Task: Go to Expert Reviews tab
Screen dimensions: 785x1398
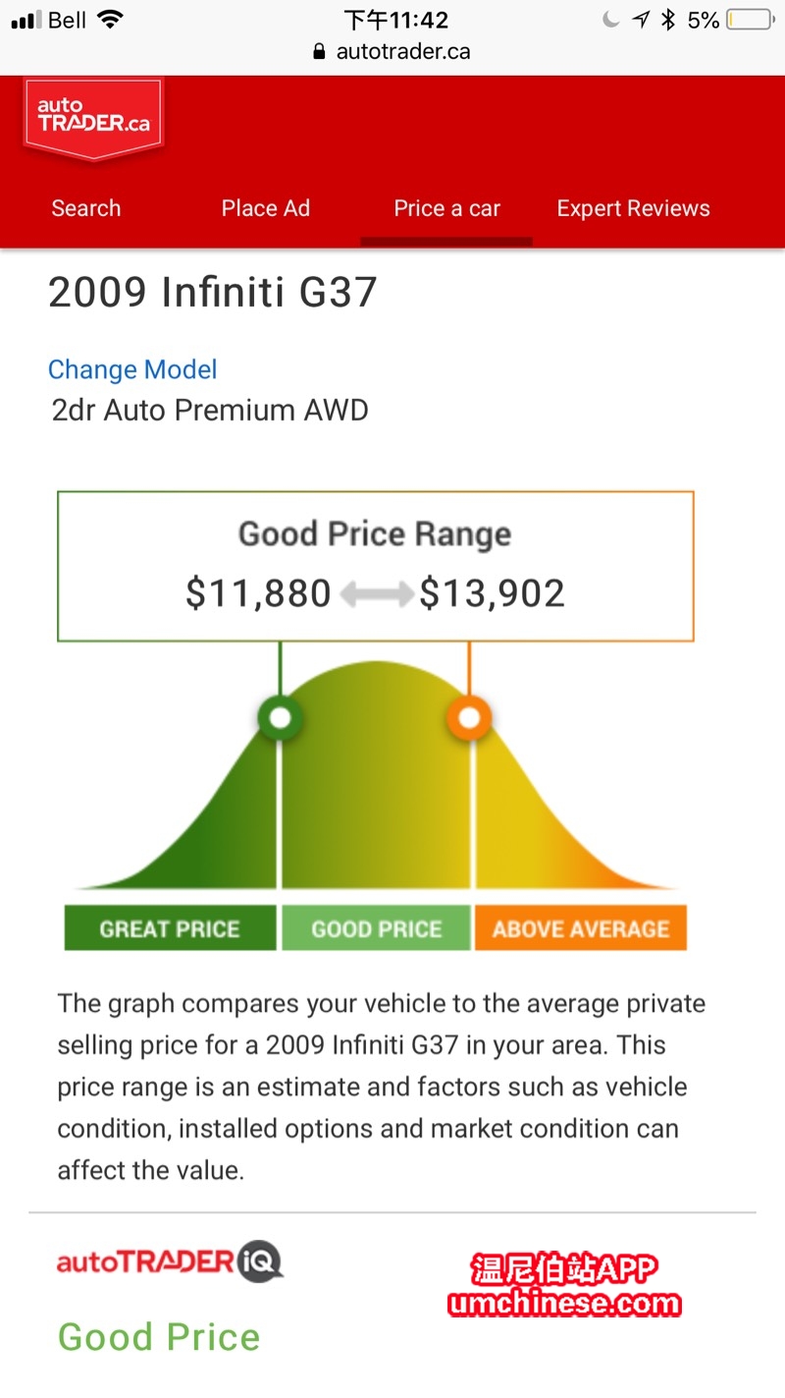Action: [x=633, y=208]
